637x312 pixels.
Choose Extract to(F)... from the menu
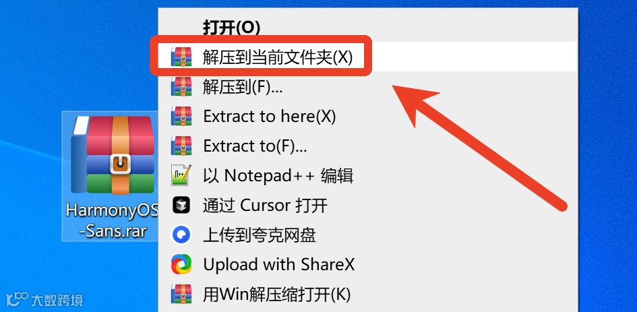(x=367, y=146)
